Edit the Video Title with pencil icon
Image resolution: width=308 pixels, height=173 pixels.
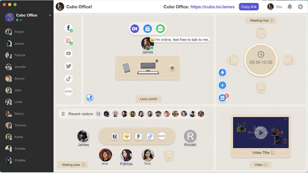pos(273,153)
